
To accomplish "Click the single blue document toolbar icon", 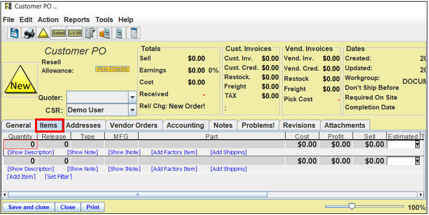I will (x=120, y=33).
